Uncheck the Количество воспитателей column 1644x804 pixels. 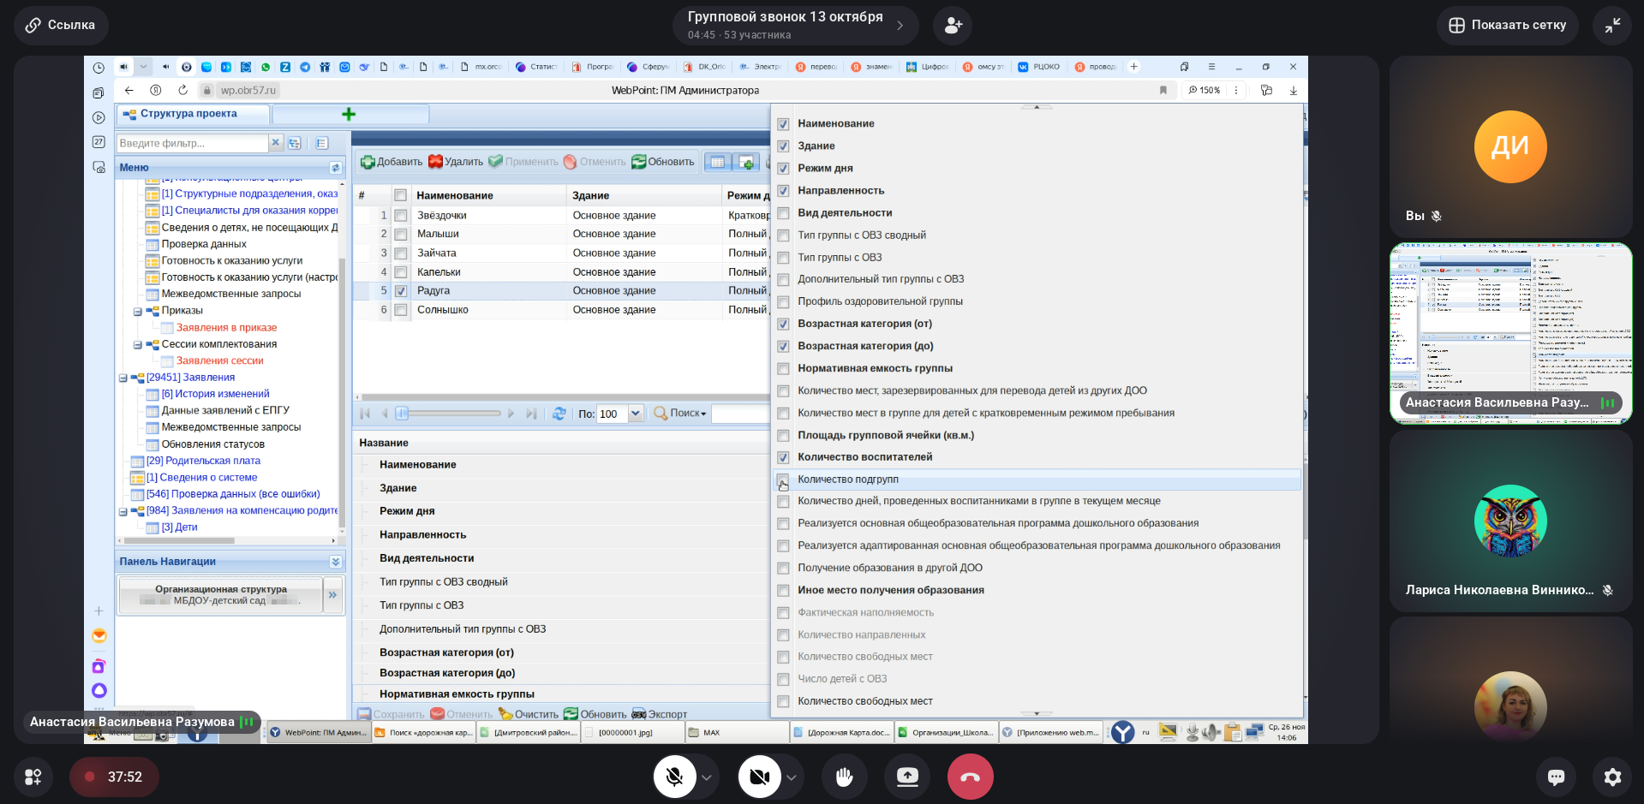[783, 457]
